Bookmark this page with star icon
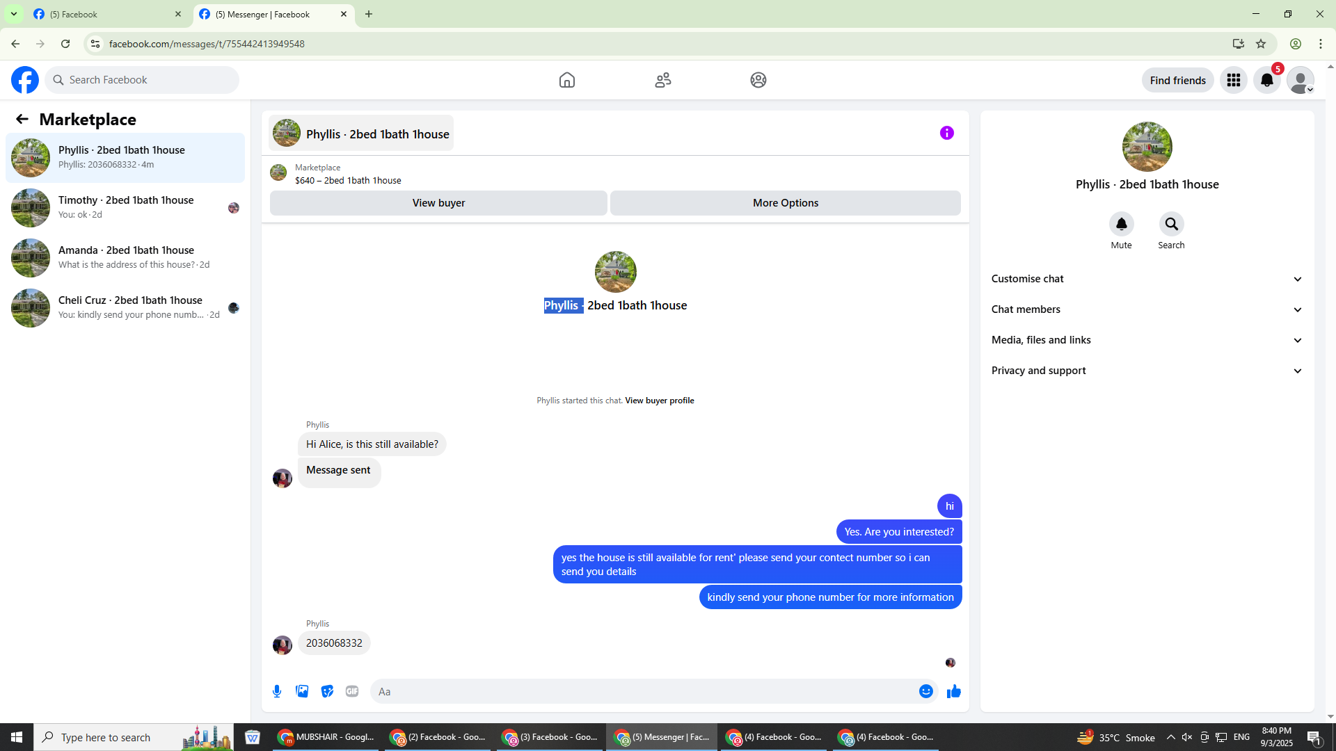This screenshot has height=751, width=1336. [1261, 44]
